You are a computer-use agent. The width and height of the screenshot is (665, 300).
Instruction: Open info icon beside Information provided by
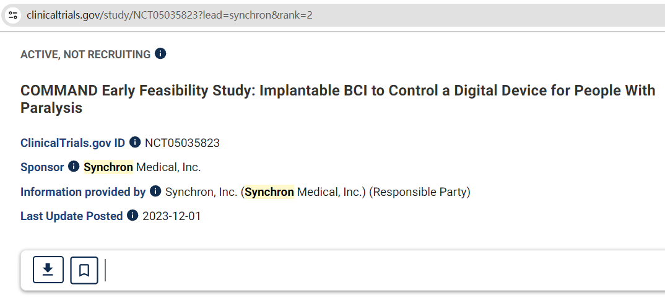tap(155, 192)
